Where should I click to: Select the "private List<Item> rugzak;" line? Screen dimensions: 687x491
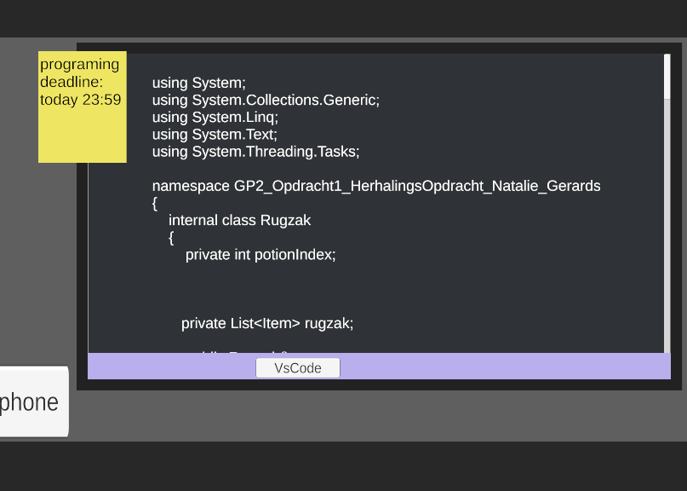click(266, 323)
